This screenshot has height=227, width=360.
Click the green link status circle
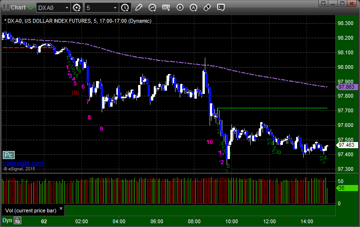point(30,8)
